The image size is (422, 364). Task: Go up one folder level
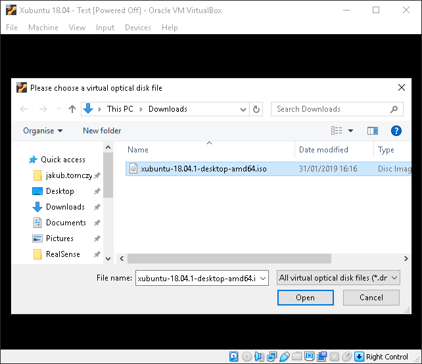click(72, 109)
